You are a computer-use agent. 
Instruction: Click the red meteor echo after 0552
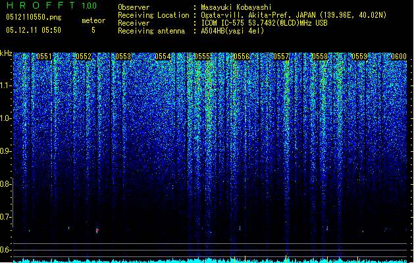point(97,231)
